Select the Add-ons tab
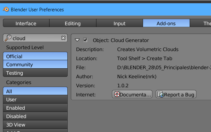 [x=166, y=23]
